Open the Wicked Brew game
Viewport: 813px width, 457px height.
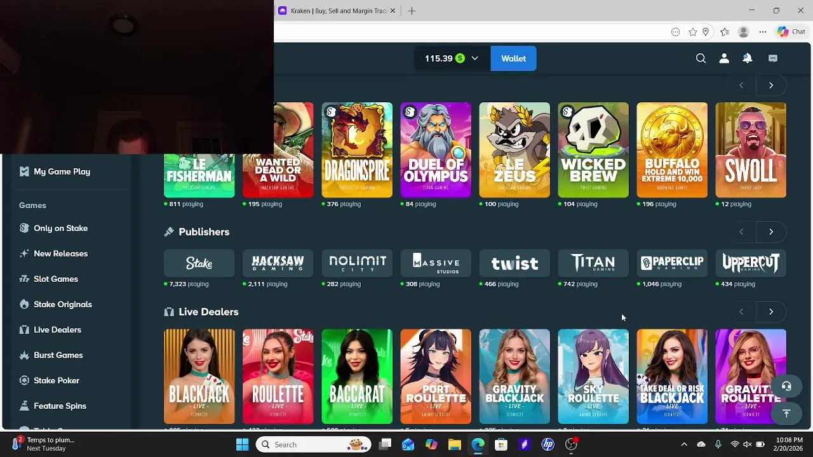[x=593, y=150]
